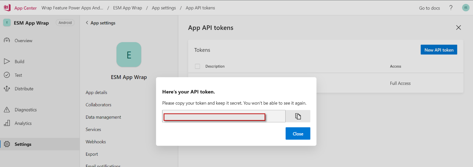This screenshot has height=167, width=473.
Task: Click the Access column header
Action: tap(395, 66)
